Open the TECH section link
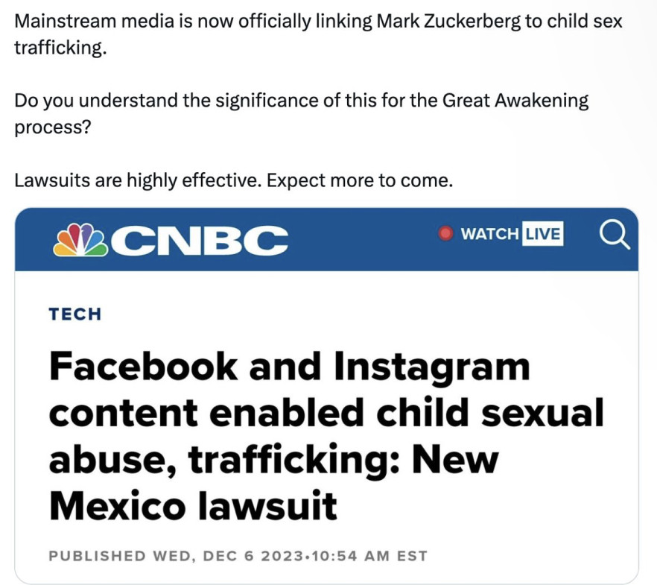The image size is (657, 585). coord(74,314)
